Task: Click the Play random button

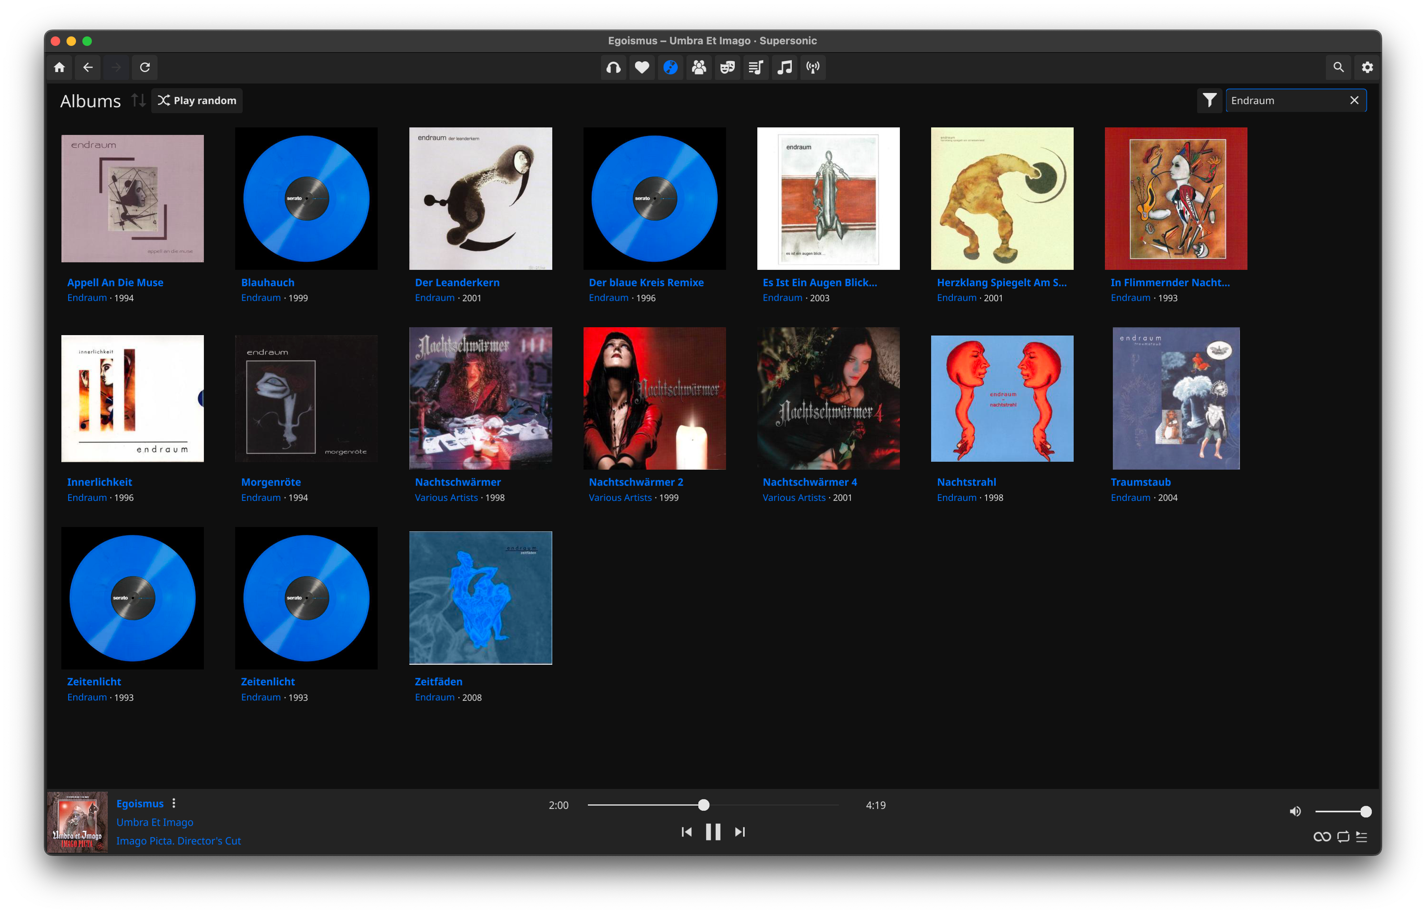Action: (197, 101)
